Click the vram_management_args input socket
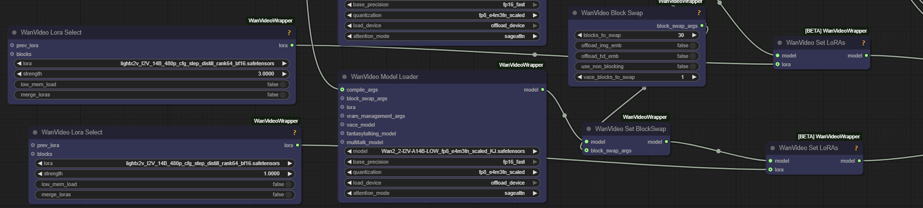923x208 pixels. (342, 116)
